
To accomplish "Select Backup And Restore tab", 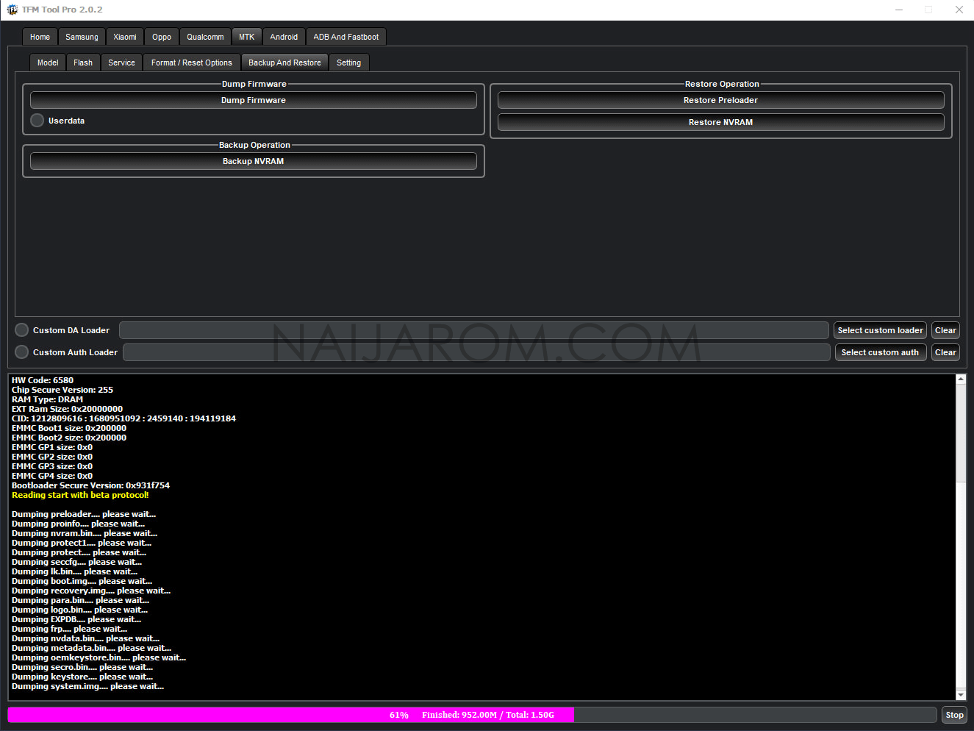I will click(x=284, y=63).
